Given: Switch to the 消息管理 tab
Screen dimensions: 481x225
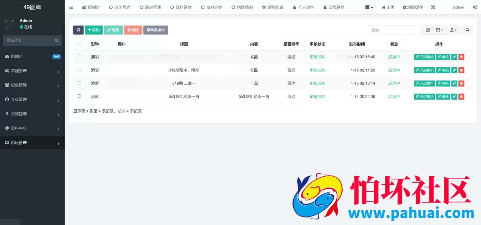Looking at the screenshot, I should [150, 7].
